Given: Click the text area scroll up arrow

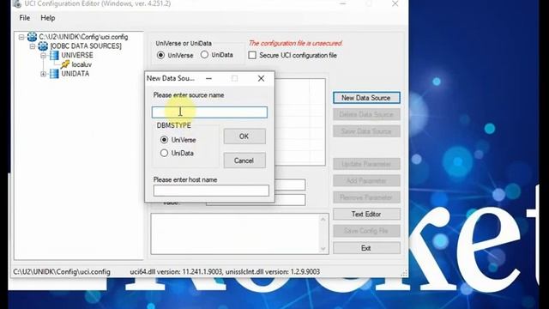Looking at the screenshot, I should click(x=323, y=220).
